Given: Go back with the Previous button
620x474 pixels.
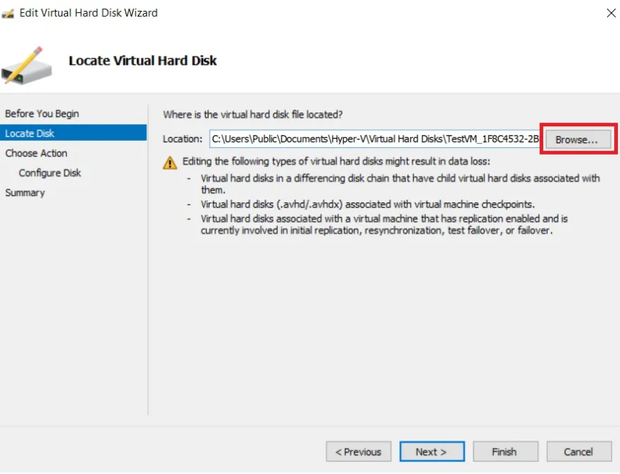Looking at the screenshot, I should point(358,451).
